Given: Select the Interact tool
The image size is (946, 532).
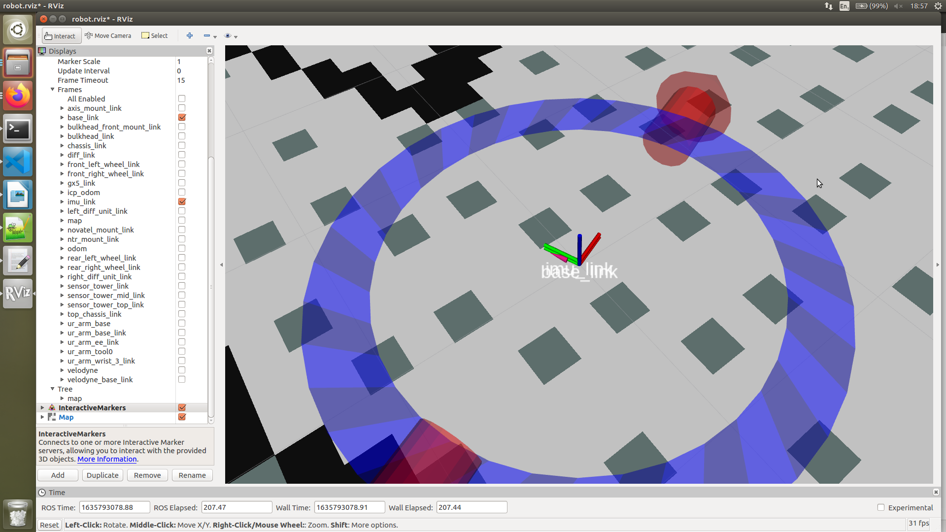Looking at the screenshot, I should (61, 36).
